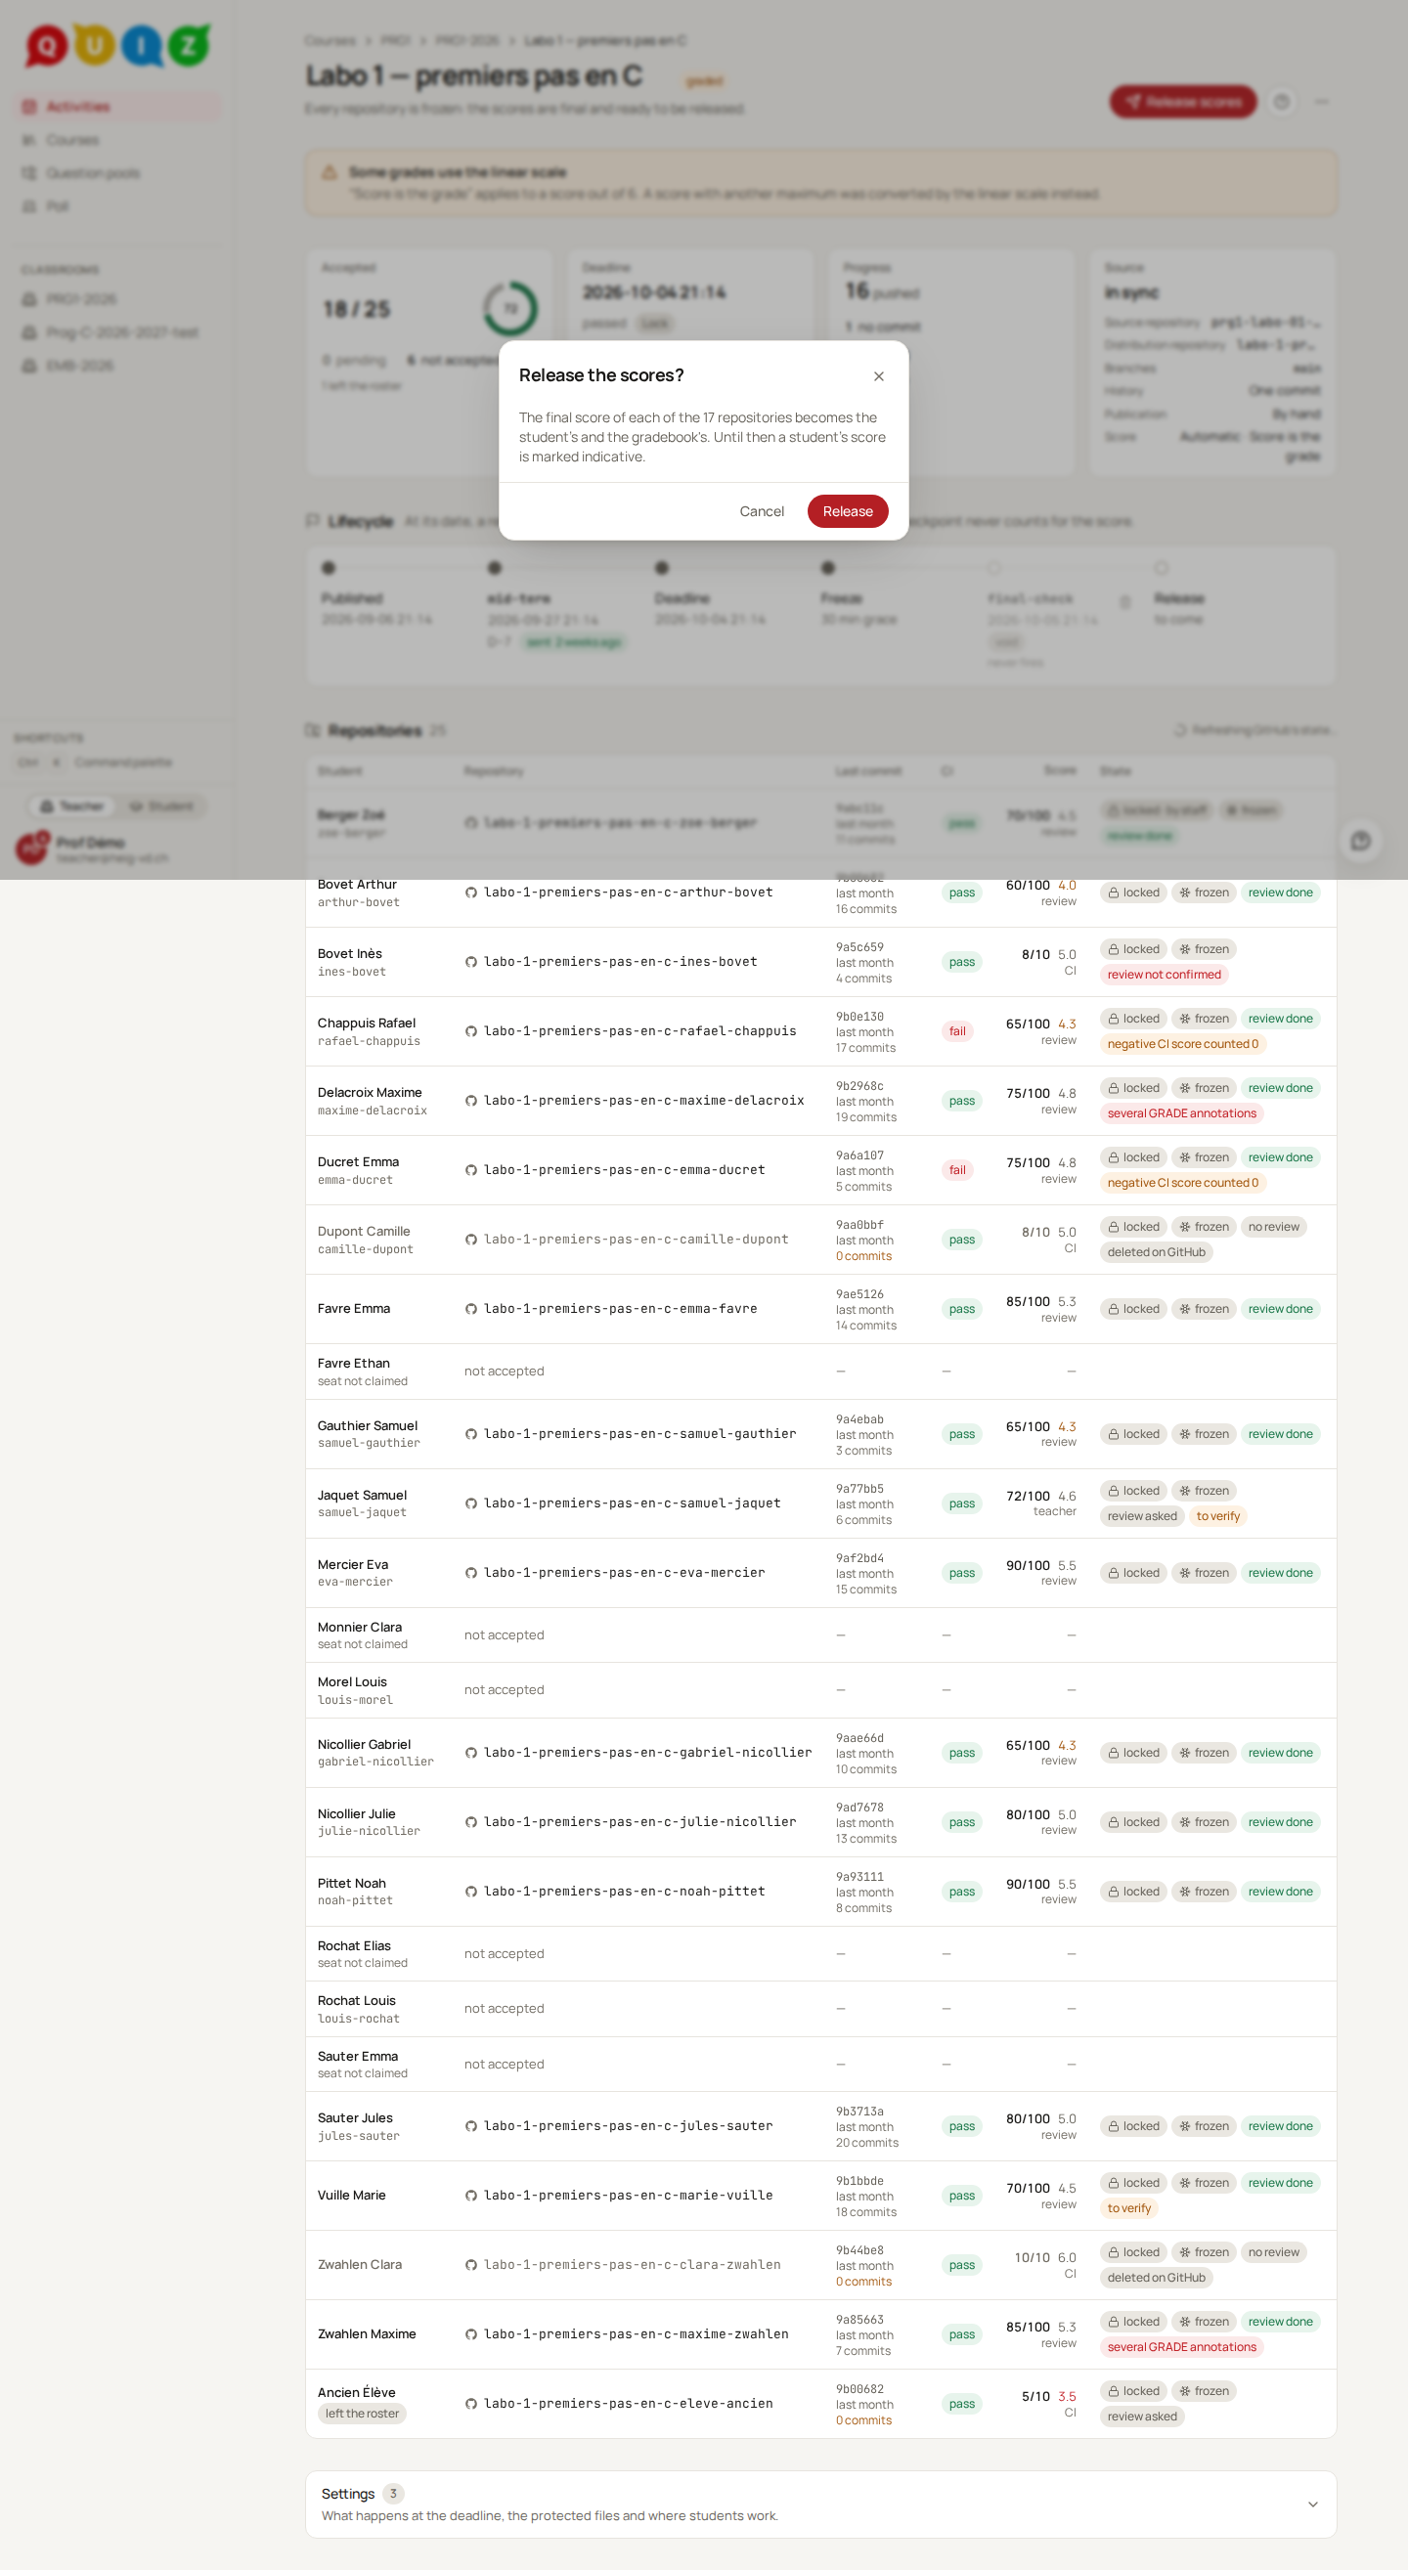This screenshot has width=1408, height=2570.
Task: Click GitHub icon of noah-pittet repository
Action: click(x=471, y=1892)
